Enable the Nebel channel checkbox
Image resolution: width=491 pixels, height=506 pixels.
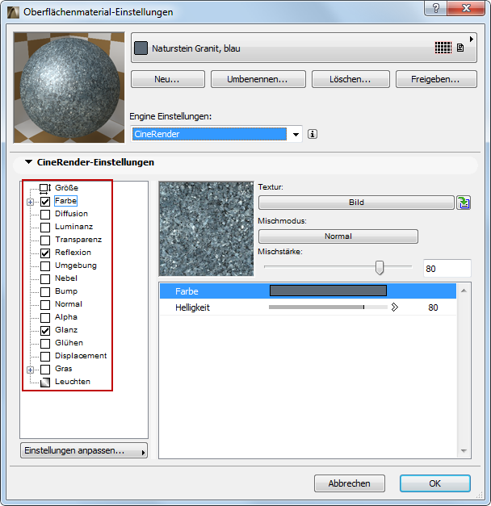[45, 279]
